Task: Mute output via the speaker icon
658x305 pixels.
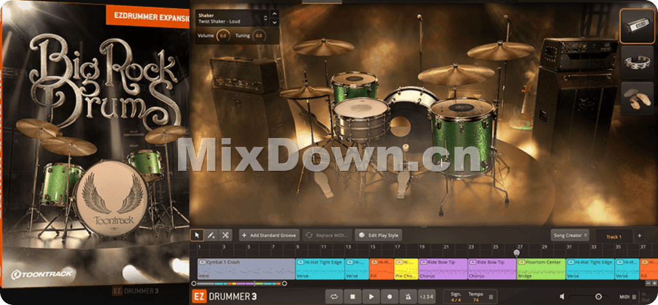Action: click(x=562, y=297)
